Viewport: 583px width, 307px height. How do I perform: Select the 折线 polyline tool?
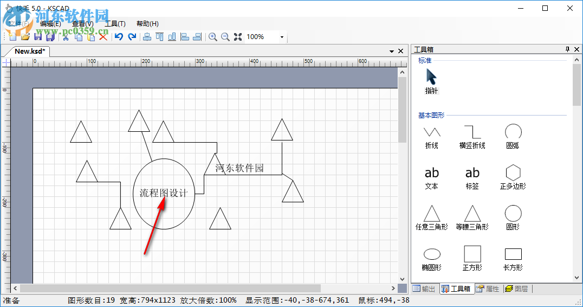pos(432,137)
